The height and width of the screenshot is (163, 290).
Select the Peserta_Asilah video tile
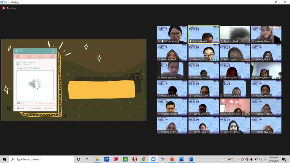266,107
